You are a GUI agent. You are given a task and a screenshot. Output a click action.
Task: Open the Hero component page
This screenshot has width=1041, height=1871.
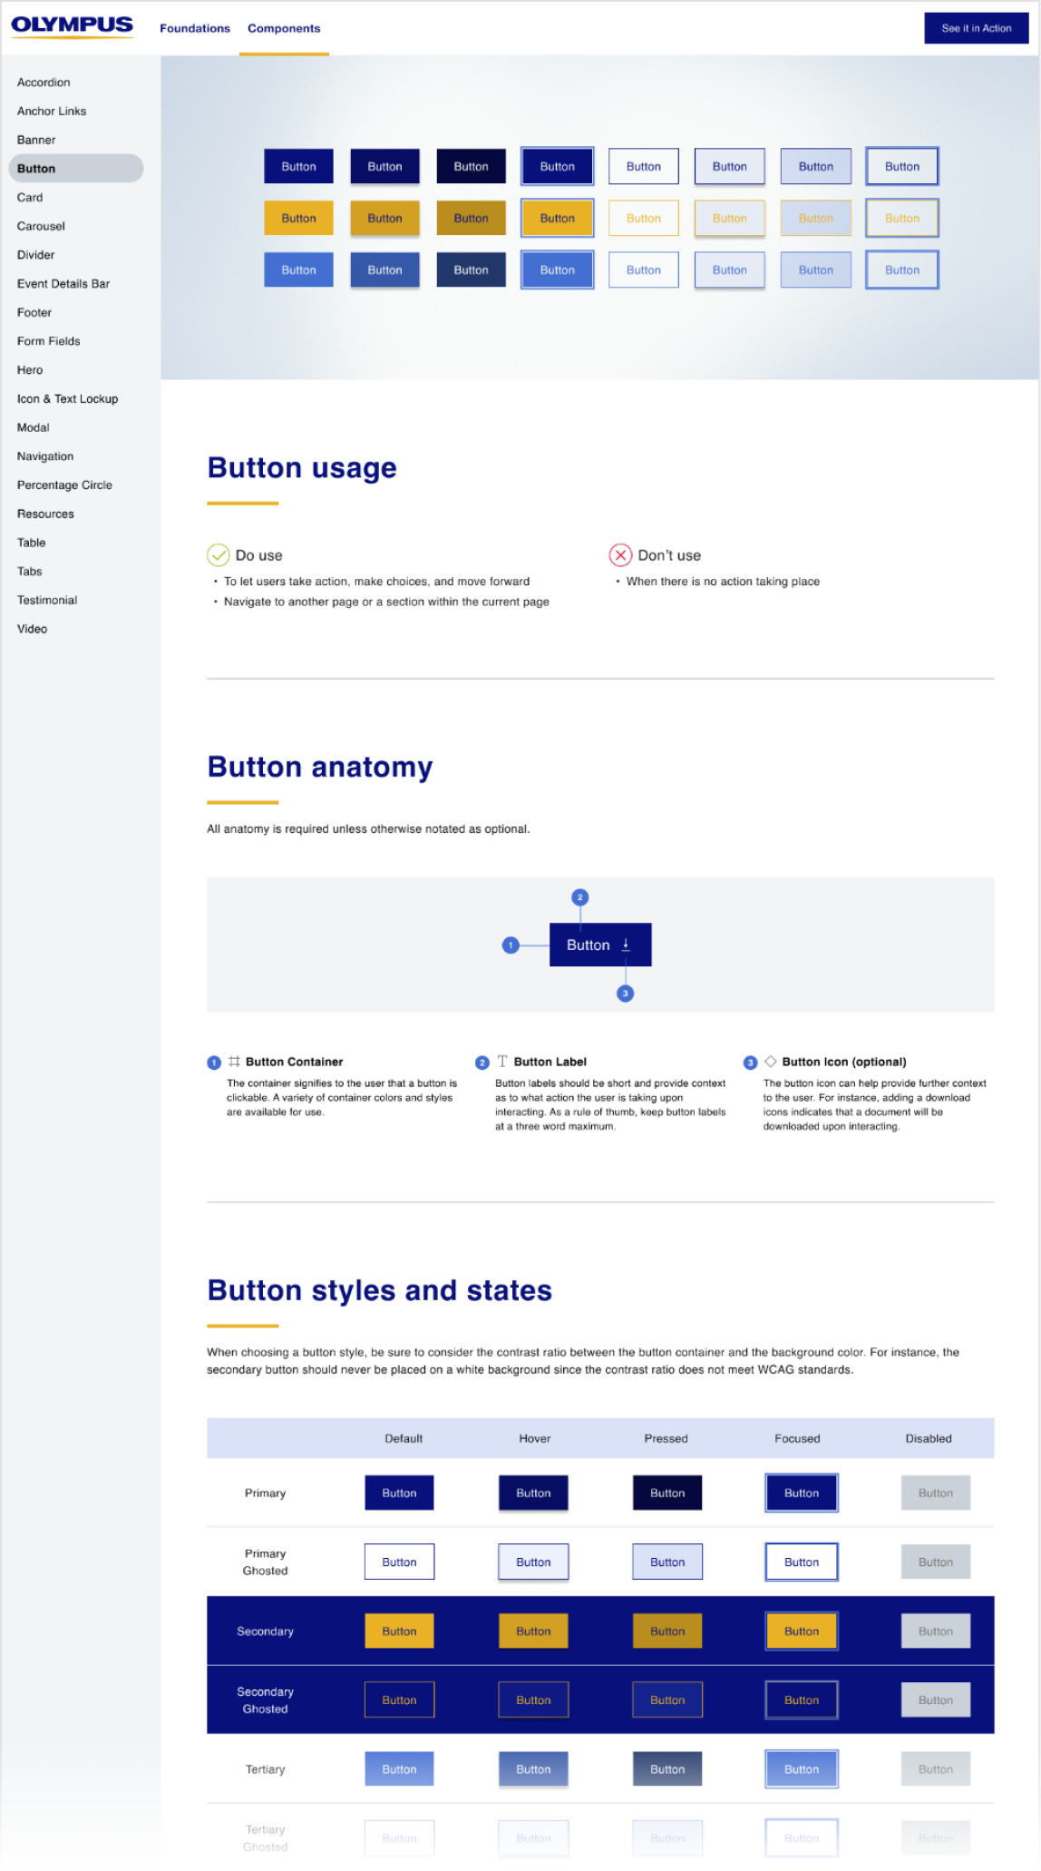point(30,369)
